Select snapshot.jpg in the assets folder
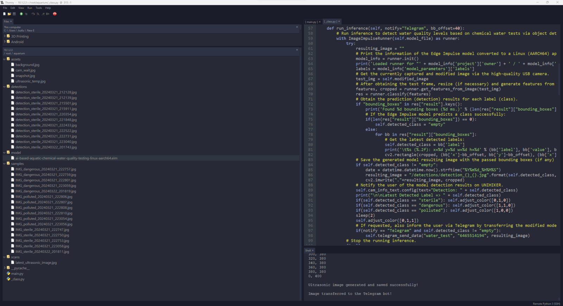This screenshot has width=563, height=306. 25,76
